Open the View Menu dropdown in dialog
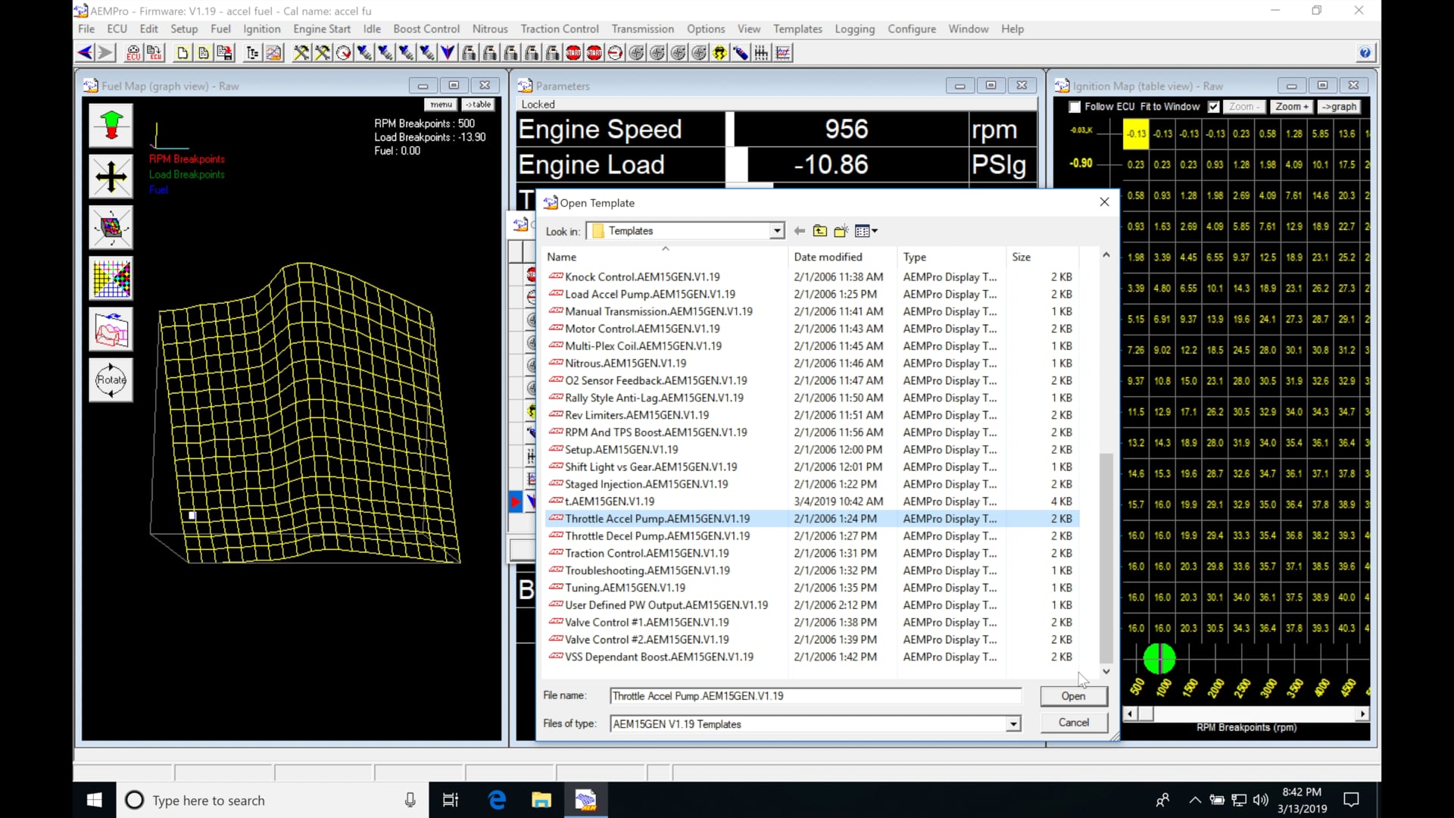The image size is (1454, 818). pyautogui.click(x=866, y=231)
